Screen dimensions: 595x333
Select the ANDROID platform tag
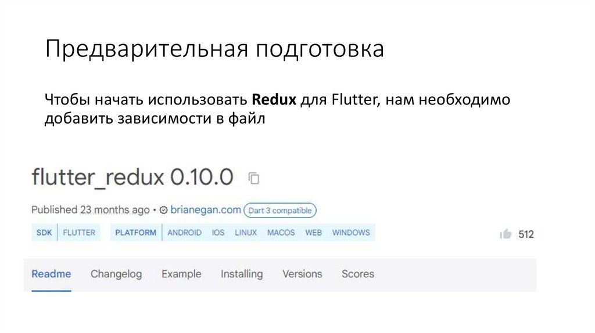tap(185, 233)
